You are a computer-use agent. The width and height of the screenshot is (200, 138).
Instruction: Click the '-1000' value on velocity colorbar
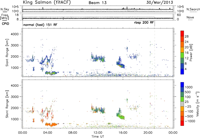pyautogui.click(x=190, y=121)
